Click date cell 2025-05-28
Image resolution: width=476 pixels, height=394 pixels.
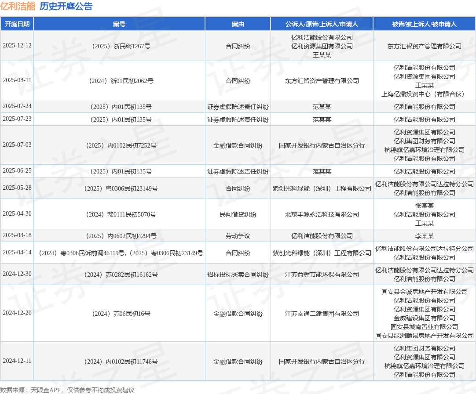[x=17, y=188]
